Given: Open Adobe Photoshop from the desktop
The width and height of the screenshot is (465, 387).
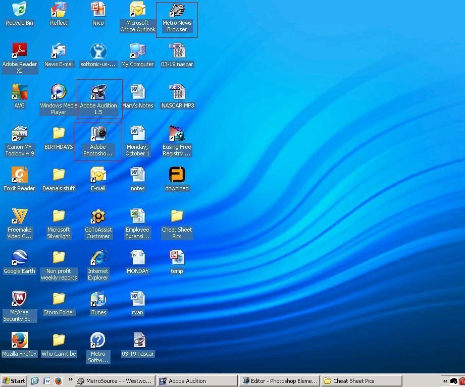Looking at the screenshot, I should click(97, 135).
